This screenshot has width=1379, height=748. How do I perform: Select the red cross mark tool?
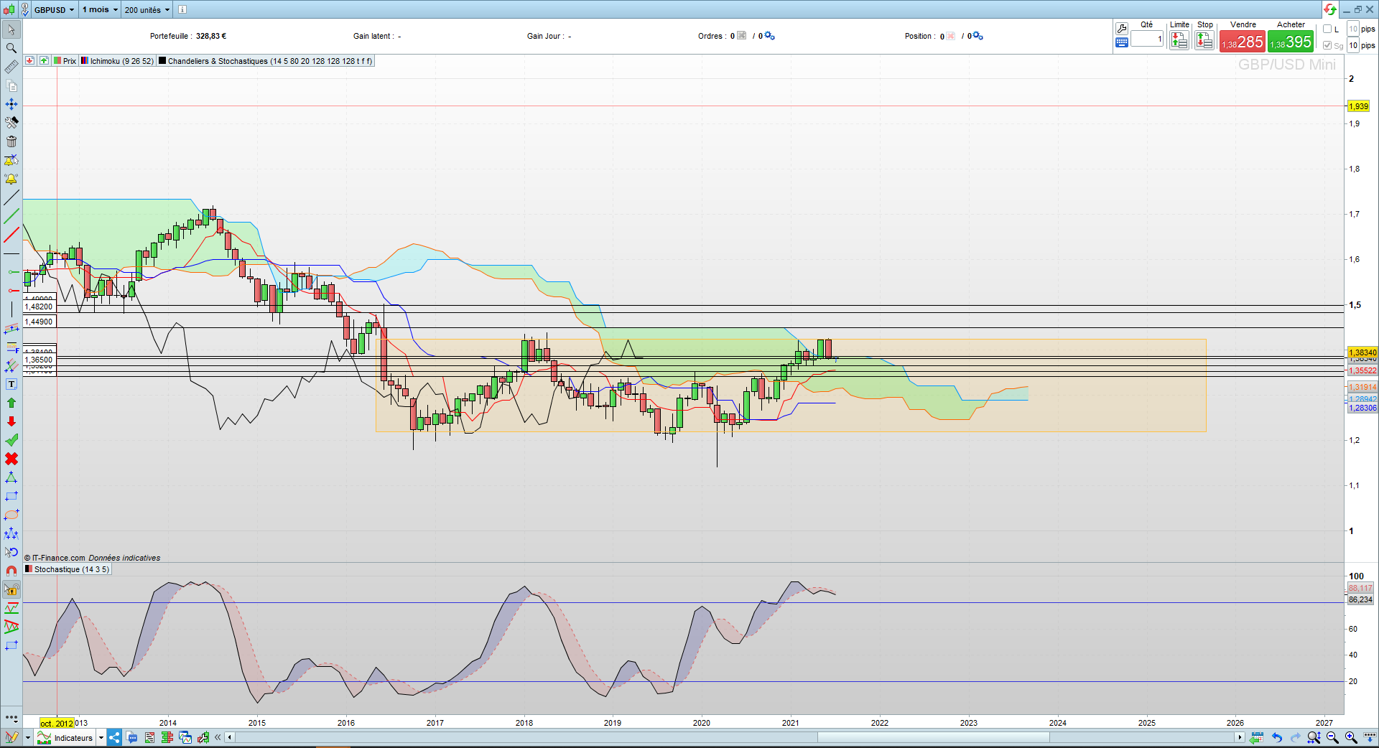pos(11,459)
